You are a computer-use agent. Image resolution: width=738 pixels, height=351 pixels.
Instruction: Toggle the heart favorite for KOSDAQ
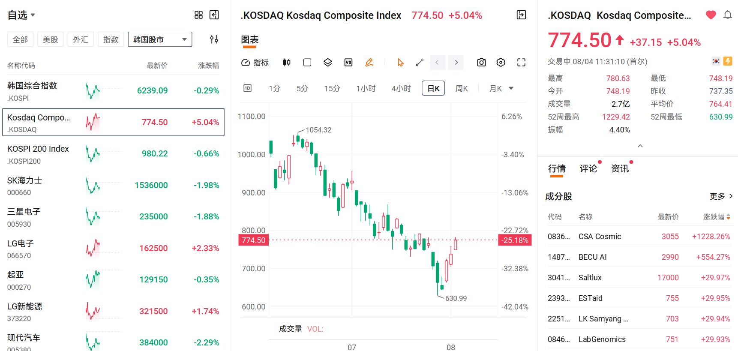click(x=711, y=15)
